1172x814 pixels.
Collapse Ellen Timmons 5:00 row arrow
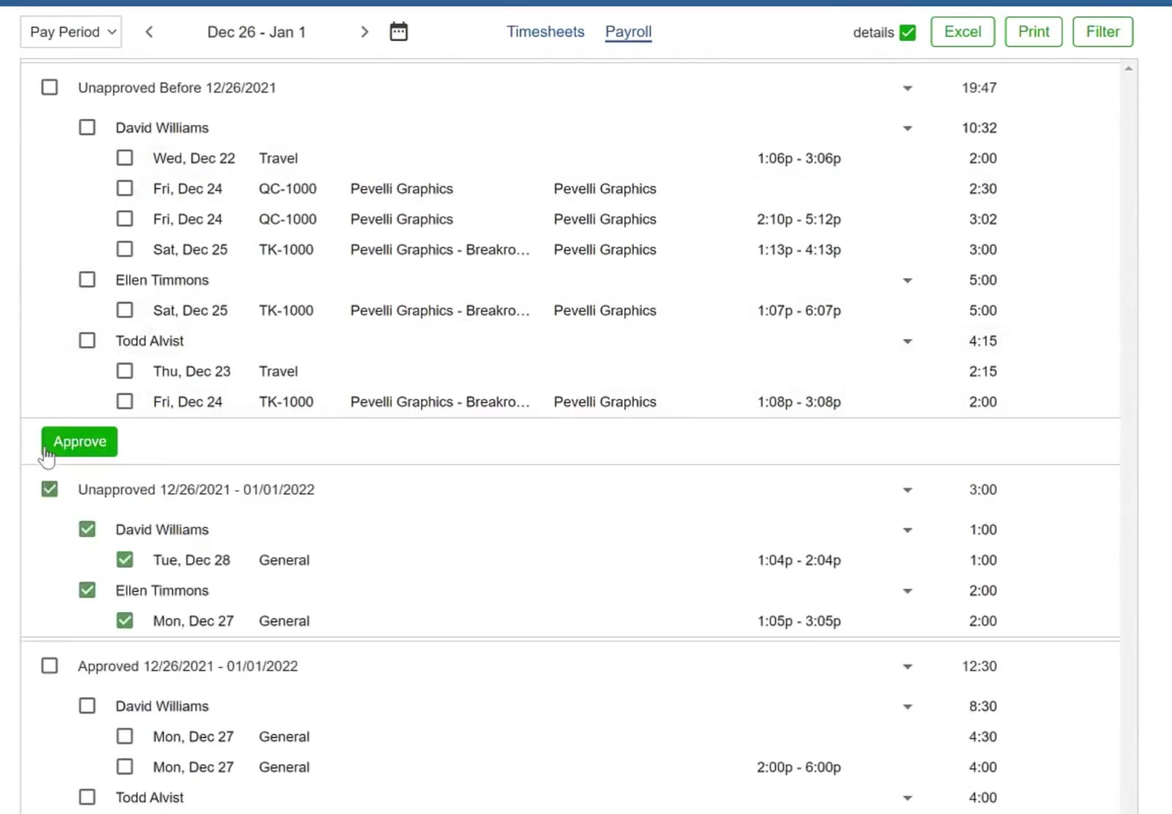908,280
